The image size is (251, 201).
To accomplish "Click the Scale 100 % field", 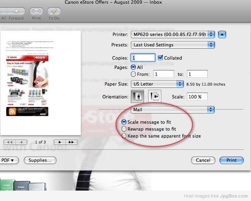I will click(x=197, y=96).
